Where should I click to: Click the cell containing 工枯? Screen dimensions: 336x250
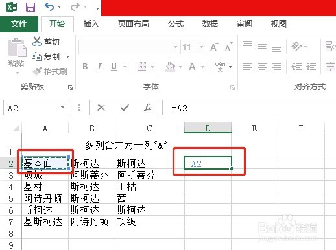(x=150, y=187)
